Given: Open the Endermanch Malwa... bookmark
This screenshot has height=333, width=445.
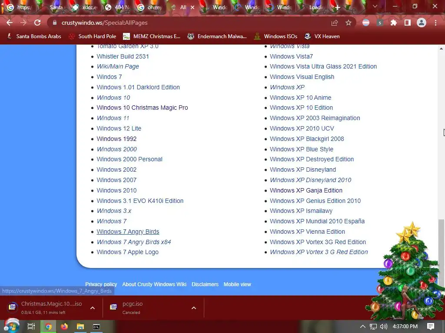Looking at the screenshot, I should 217,36.
